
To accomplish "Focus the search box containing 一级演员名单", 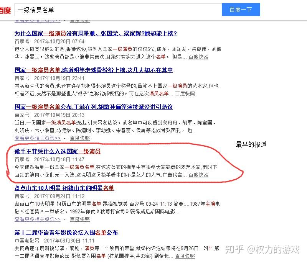I will (x=118, y=10).
